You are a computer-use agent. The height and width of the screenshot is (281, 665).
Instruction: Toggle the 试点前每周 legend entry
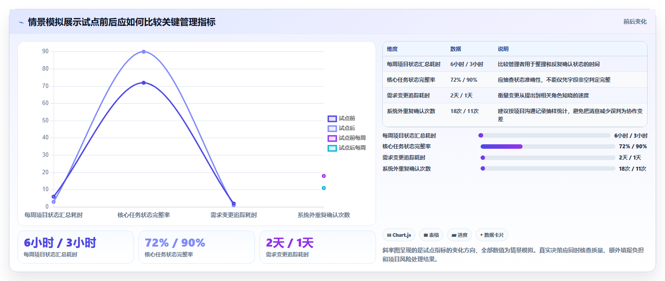(x=347, y=138)
